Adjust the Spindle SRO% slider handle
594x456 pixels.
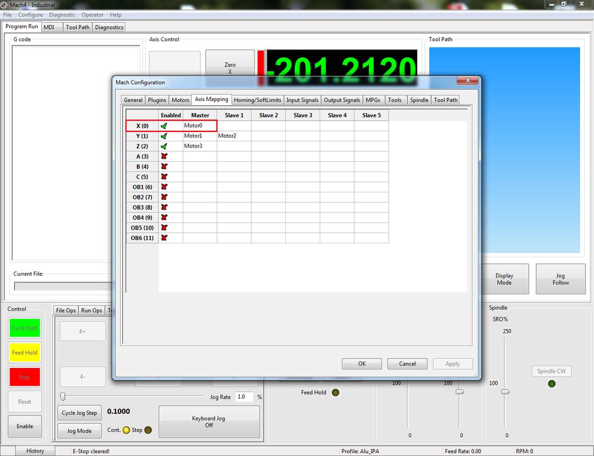505,392
